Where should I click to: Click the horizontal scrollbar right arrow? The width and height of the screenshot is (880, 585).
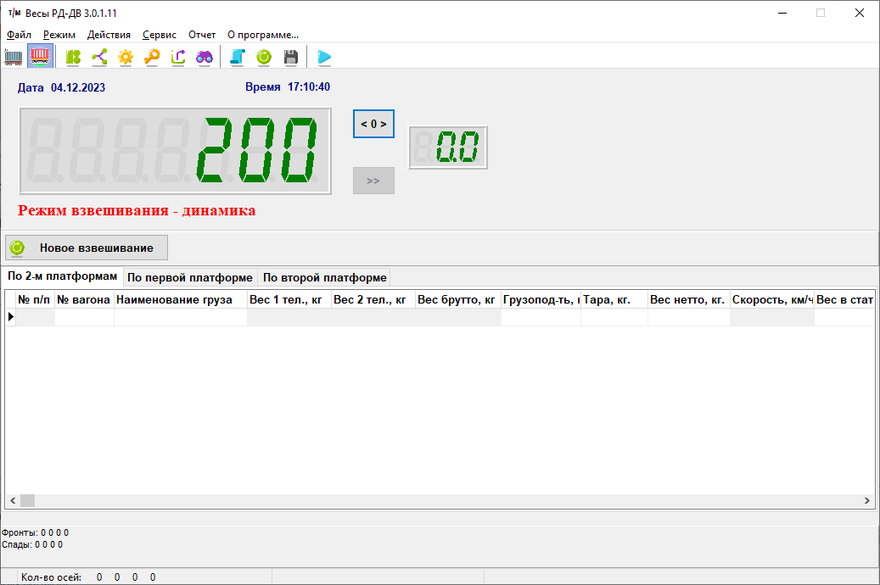pos(867,501)
